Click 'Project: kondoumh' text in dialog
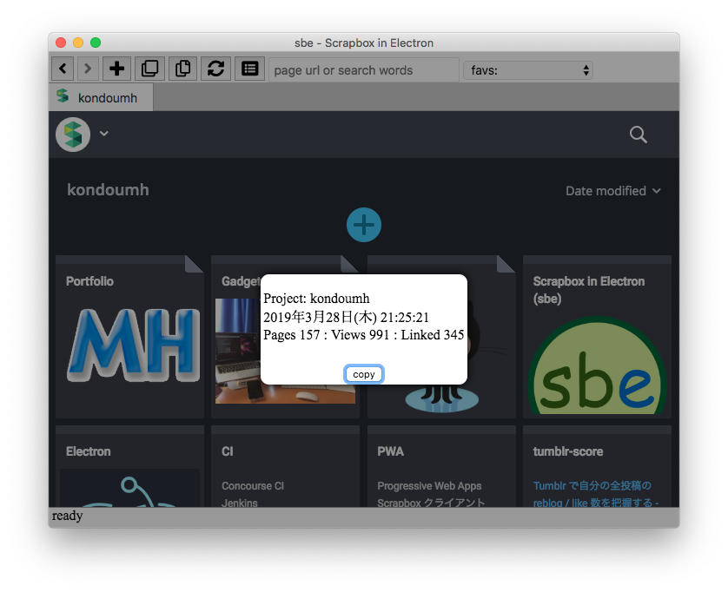The height and width of the screenshot is (592, 728). (316, 298)
